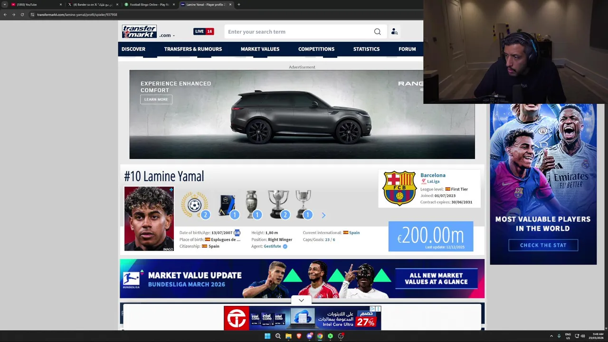Image resolution: width=608 pixels, height=342 pixels.
Task: Click the ENG US language indicator
Action: pyautogui.click(x=568, y=336)
